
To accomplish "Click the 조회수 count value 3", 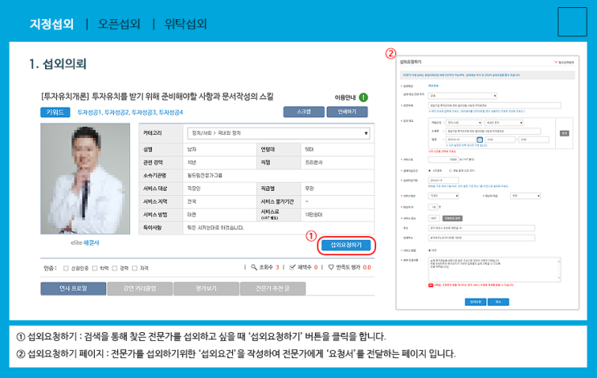I will [277, 267].
